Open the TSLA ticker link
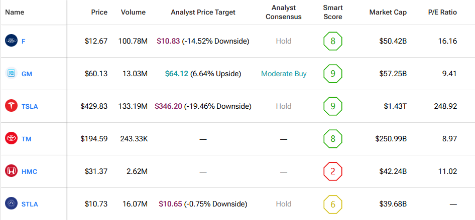475x220 pixels. 30,106
